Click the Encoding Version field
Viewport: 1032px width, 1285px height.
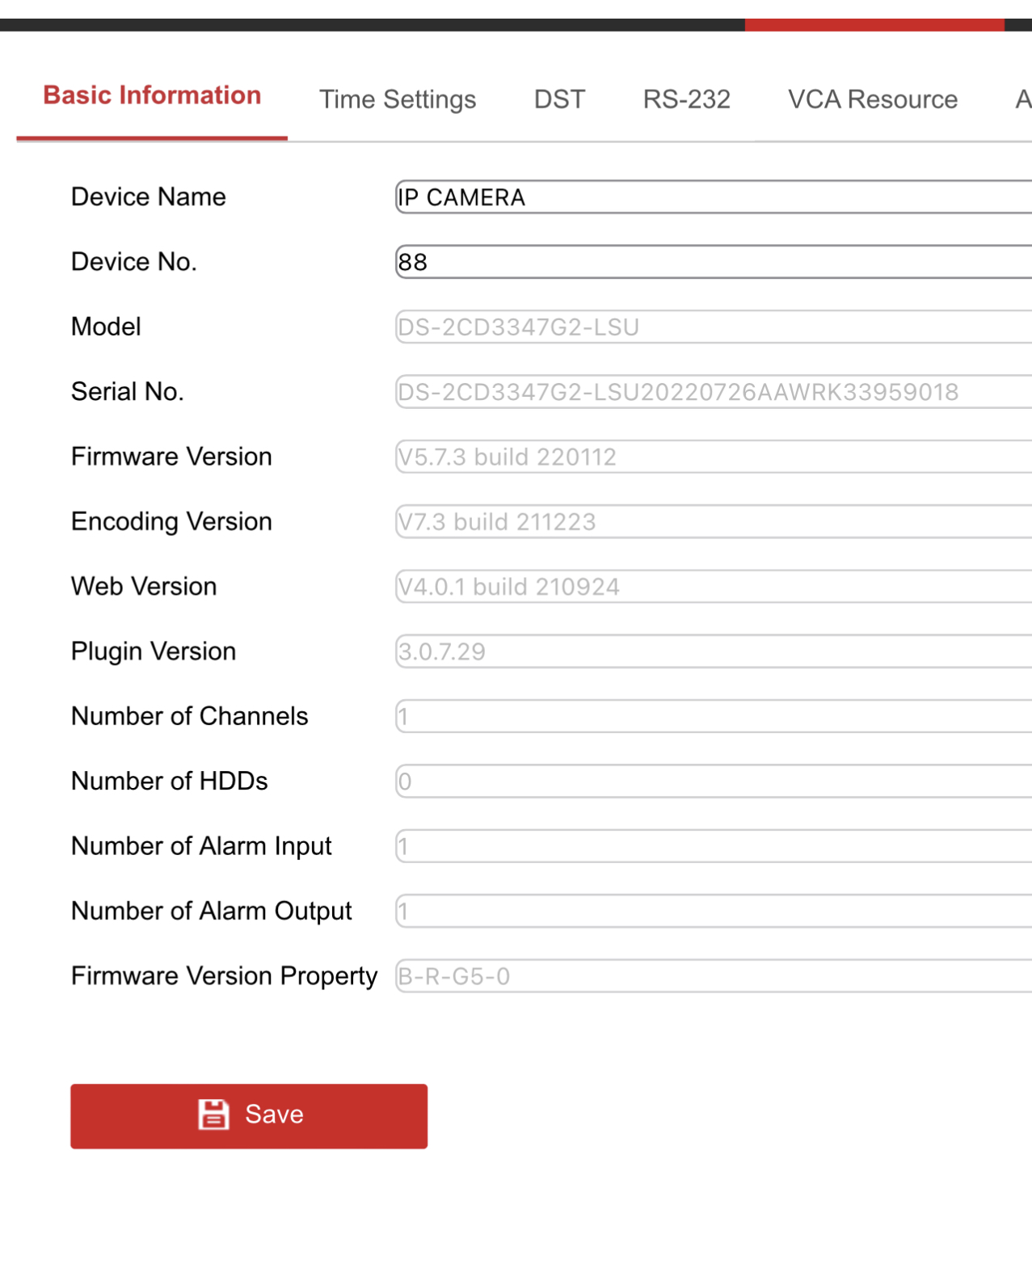pos(711,522)
